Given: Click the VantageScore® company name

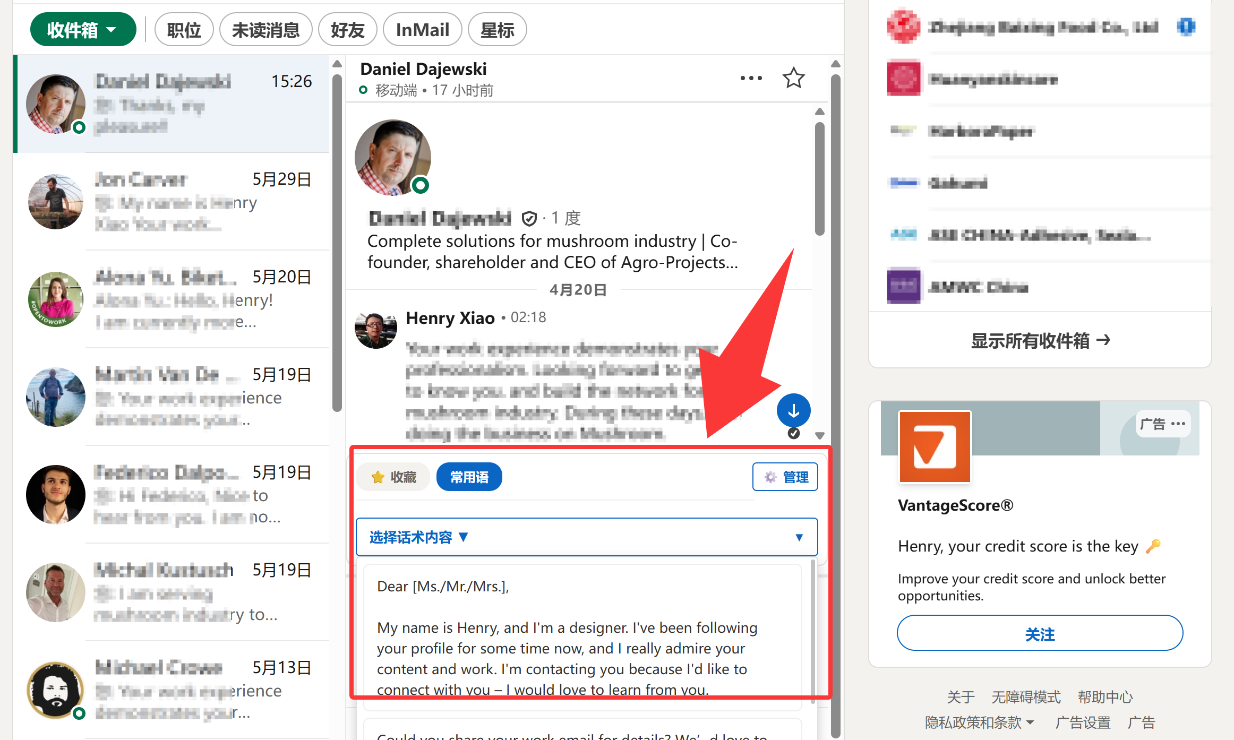Looking at the screenshot, I should [955, 505].
